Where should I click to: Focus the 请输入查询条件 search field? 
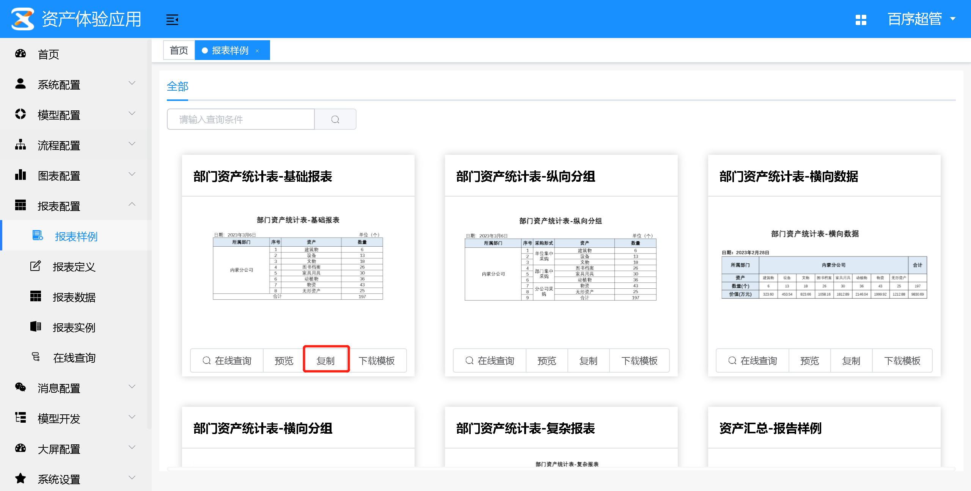coord(241,120)
